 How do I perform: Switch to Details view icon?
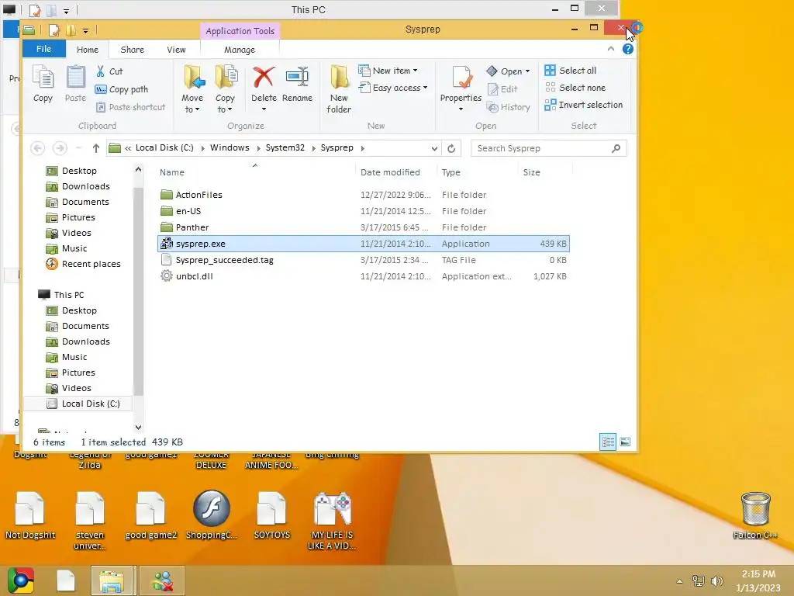click(x=608, y=442)
